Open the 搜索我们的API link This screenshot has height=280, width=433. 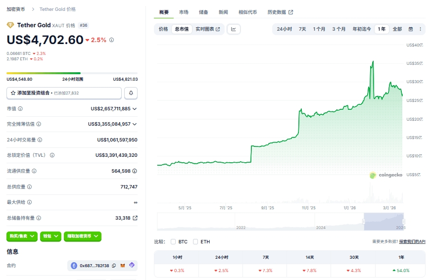pos(412,241)
